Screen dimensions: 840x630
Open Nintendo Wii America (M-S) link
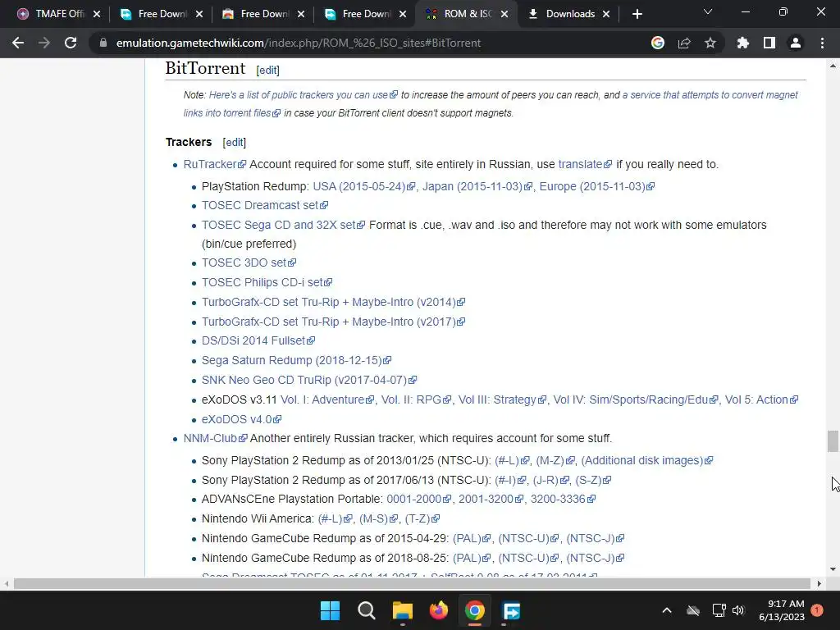point(378,519)
